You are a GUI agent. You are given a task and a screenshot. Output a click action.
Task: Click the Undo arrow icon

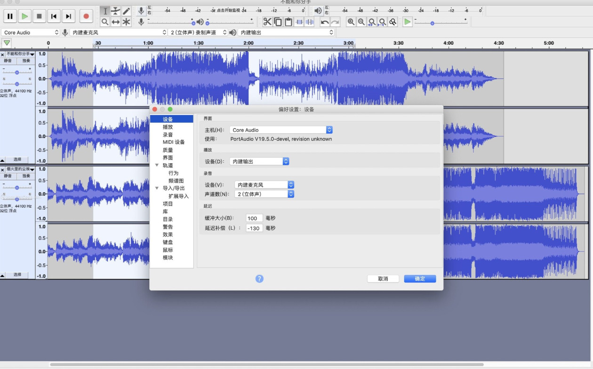tap(325, 22)
